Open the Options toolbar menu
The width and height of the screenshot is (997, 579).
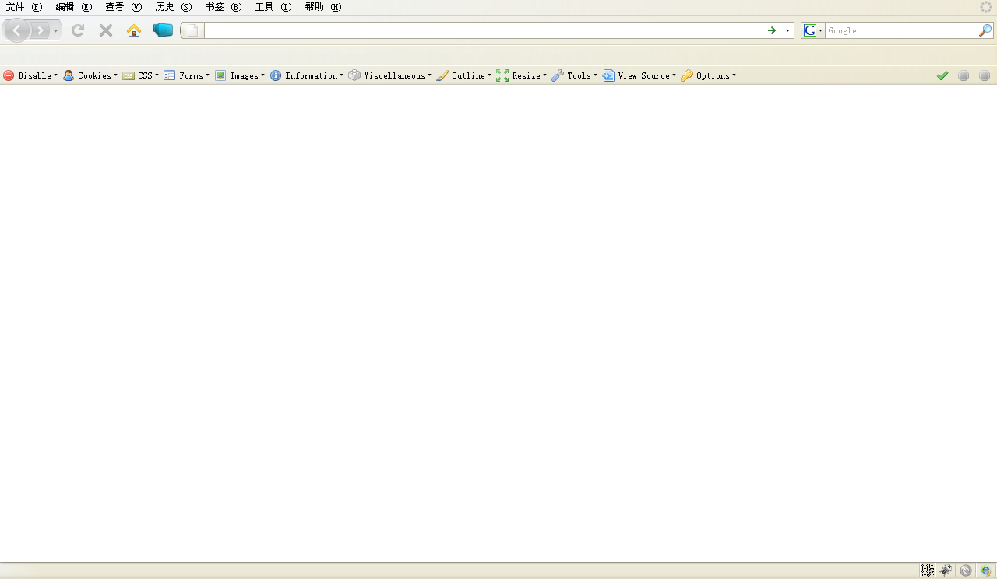(x=708, y=75)
